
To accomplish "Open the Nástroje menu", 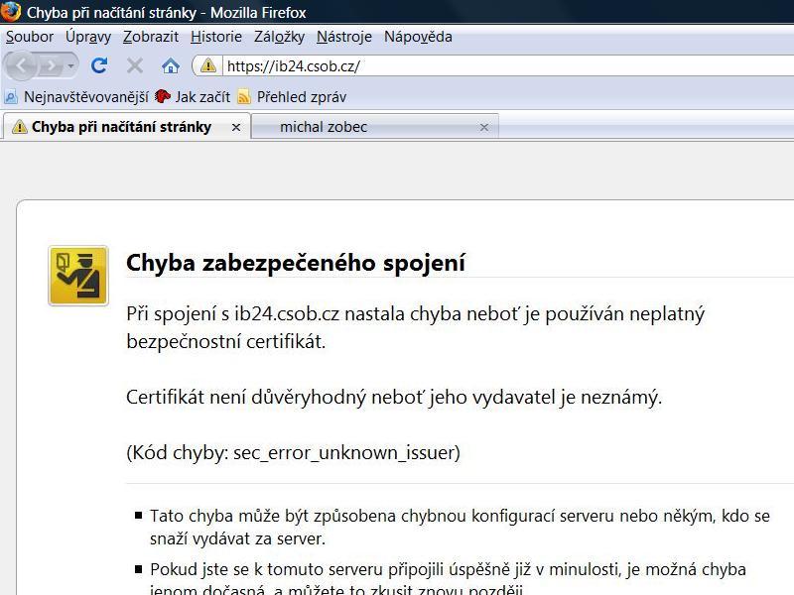I will coord(344,37).
